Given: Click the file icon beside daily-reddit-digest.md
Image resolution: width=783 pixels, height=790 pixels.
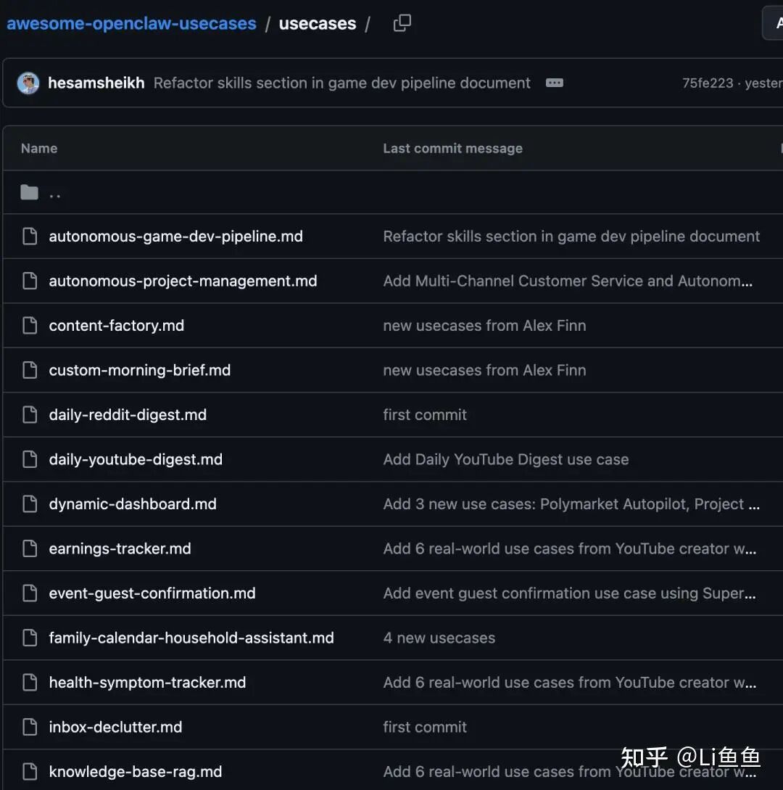Looking at the screenshot, I should pyautogui.click(x=29, y=414).
